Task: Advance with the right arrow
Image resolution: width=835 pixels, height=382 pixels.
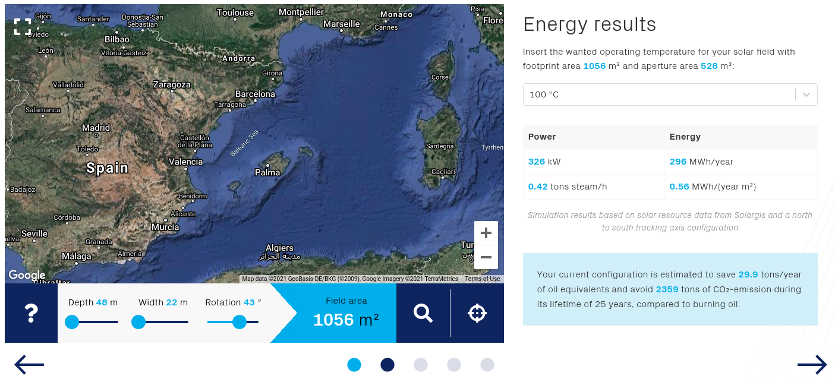Action: pyautogui.click(x=812, y=365)
